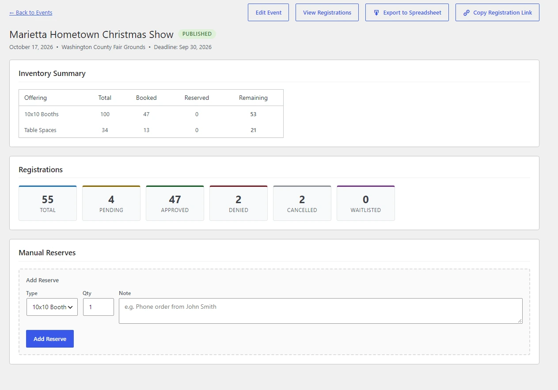
Task: Click the Offering column header
Action: click(35, 98)
